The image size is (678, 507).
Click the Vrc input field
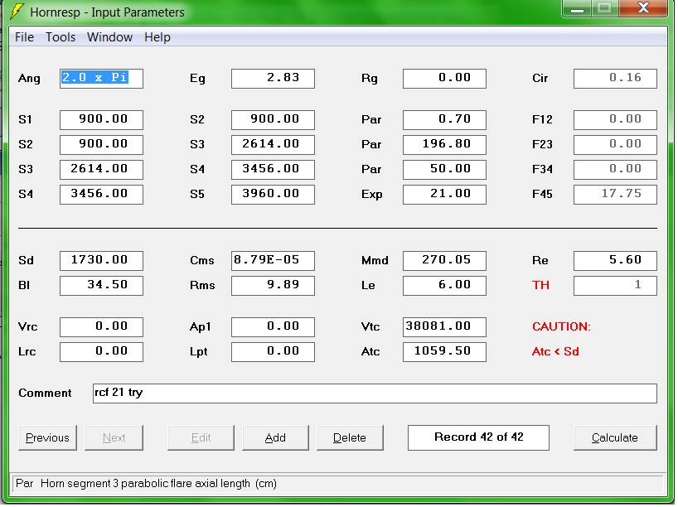click(x=101, y=327)
